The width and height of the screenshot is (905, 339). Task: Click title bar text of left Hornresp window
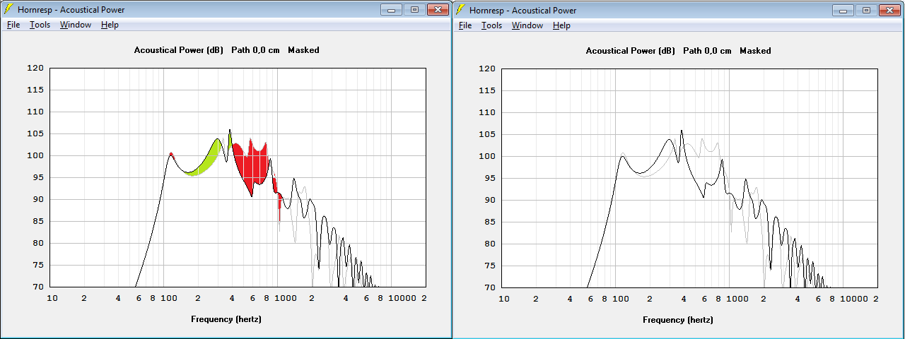pyautogui.click(x=71, y=10)
